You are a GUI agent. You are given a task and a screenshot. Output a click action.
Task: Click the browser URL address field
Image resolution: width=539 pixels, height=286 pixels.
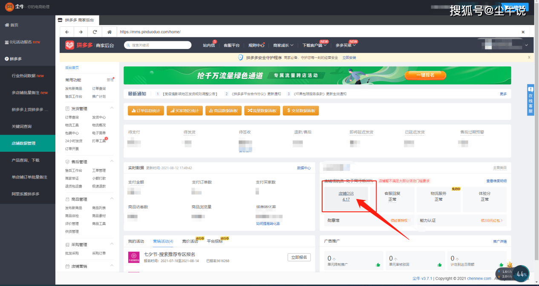click(x=317, y=32)
